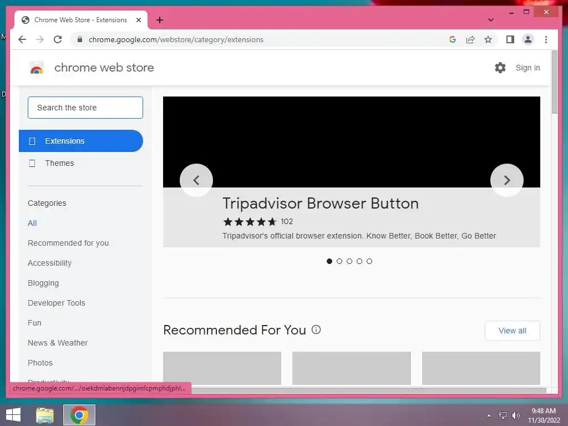Open the News & Weather category

pyautogui.click(x=58, y=343)
